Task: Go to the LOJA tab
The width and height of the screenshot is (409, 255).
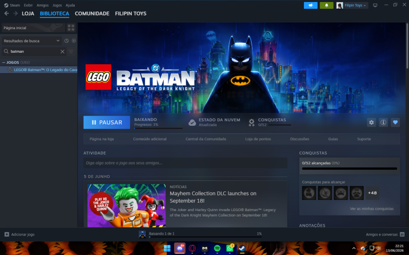Action: tap(28, 14)
